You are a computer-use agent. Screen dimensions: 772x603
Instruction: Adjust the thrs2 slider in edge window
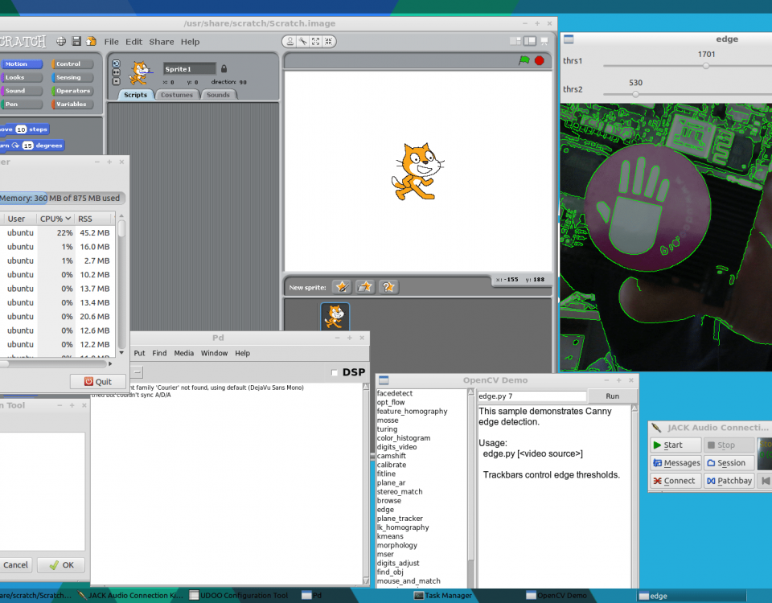point(635,94)
